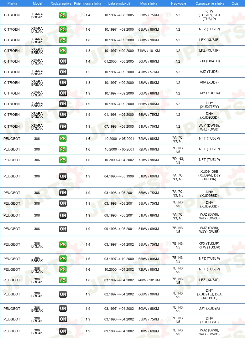Click the power value 51kW / 70KM
245x338 pixels.
pos(149,126)
